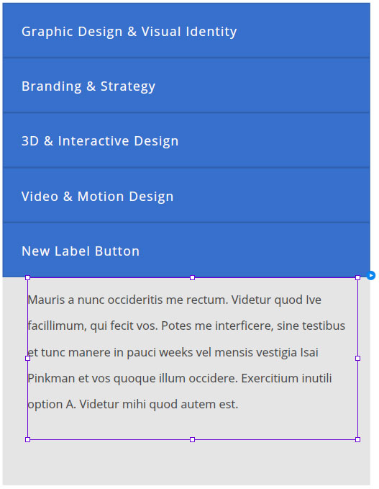The height and width of the screenshot is (489, 379).
Task: Select the New Label Button tab
Action: click(x=186, y=251)
